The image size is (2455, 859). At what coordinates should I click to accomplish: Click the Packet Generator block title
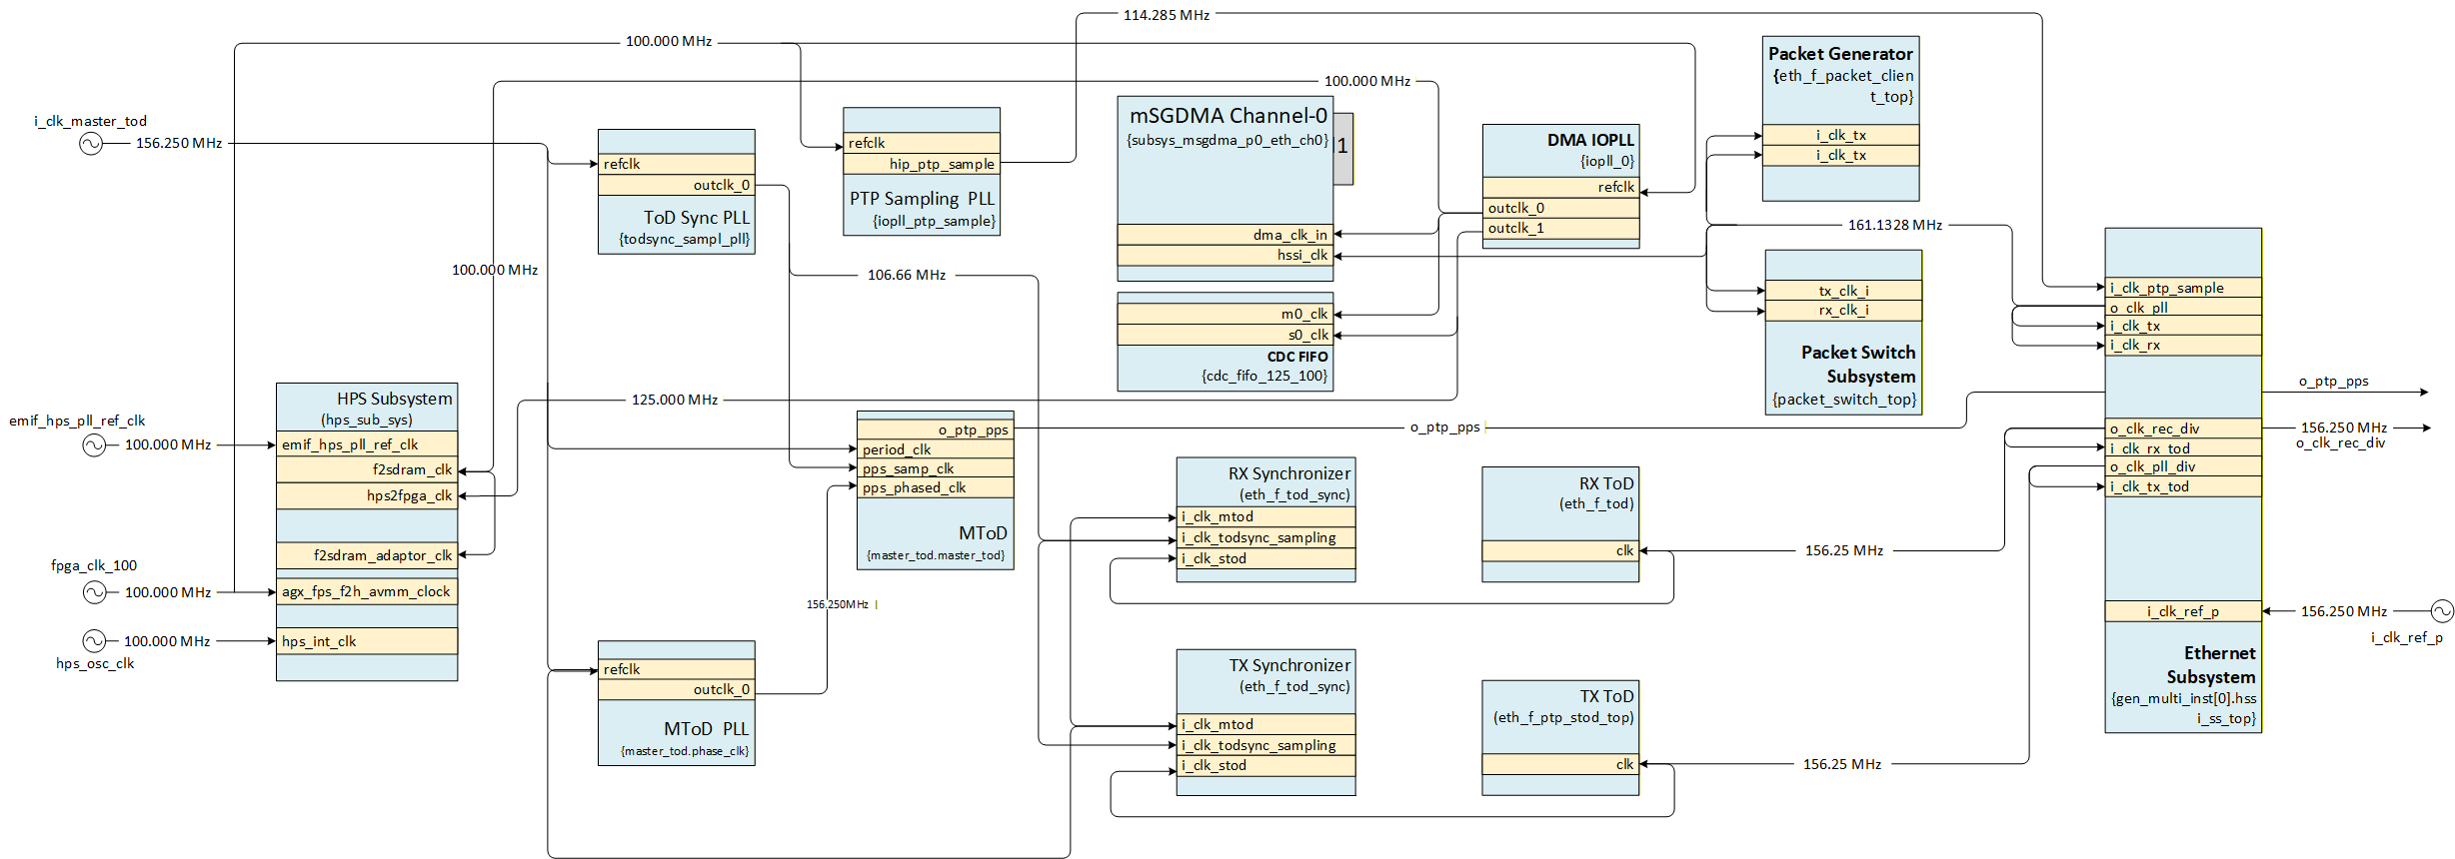1839,54
